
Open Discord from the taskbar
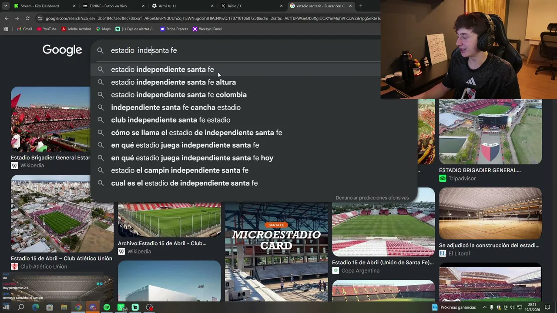point(93,307)
